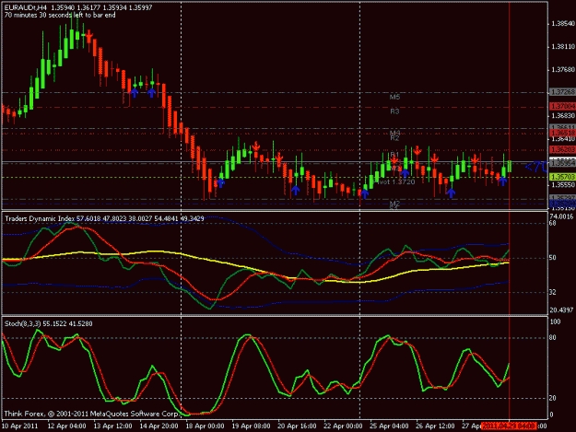Click the '13 Apr 12:00' time label
Screen dimensions: 576x432
[x=112, y=426]
